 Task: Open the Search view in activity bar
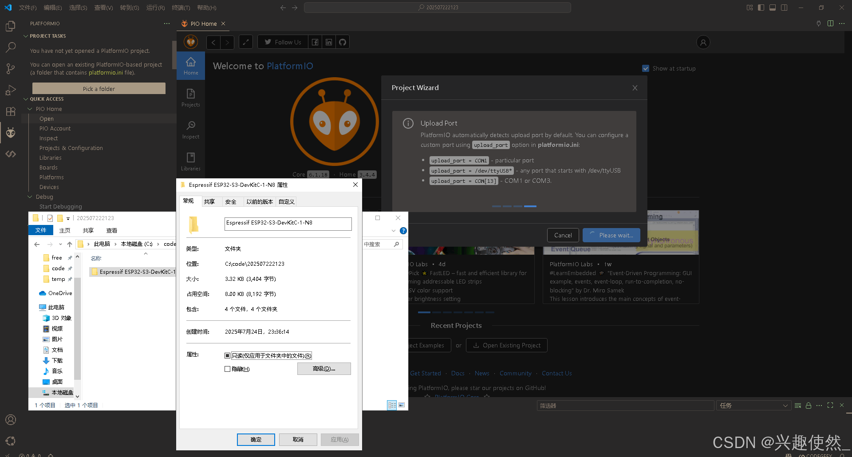[x=11, y=47]
